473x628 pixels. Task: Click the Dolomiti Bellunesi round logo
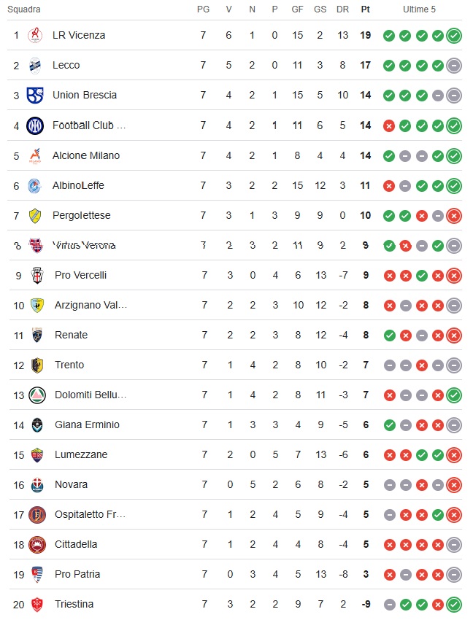[37, 395]
